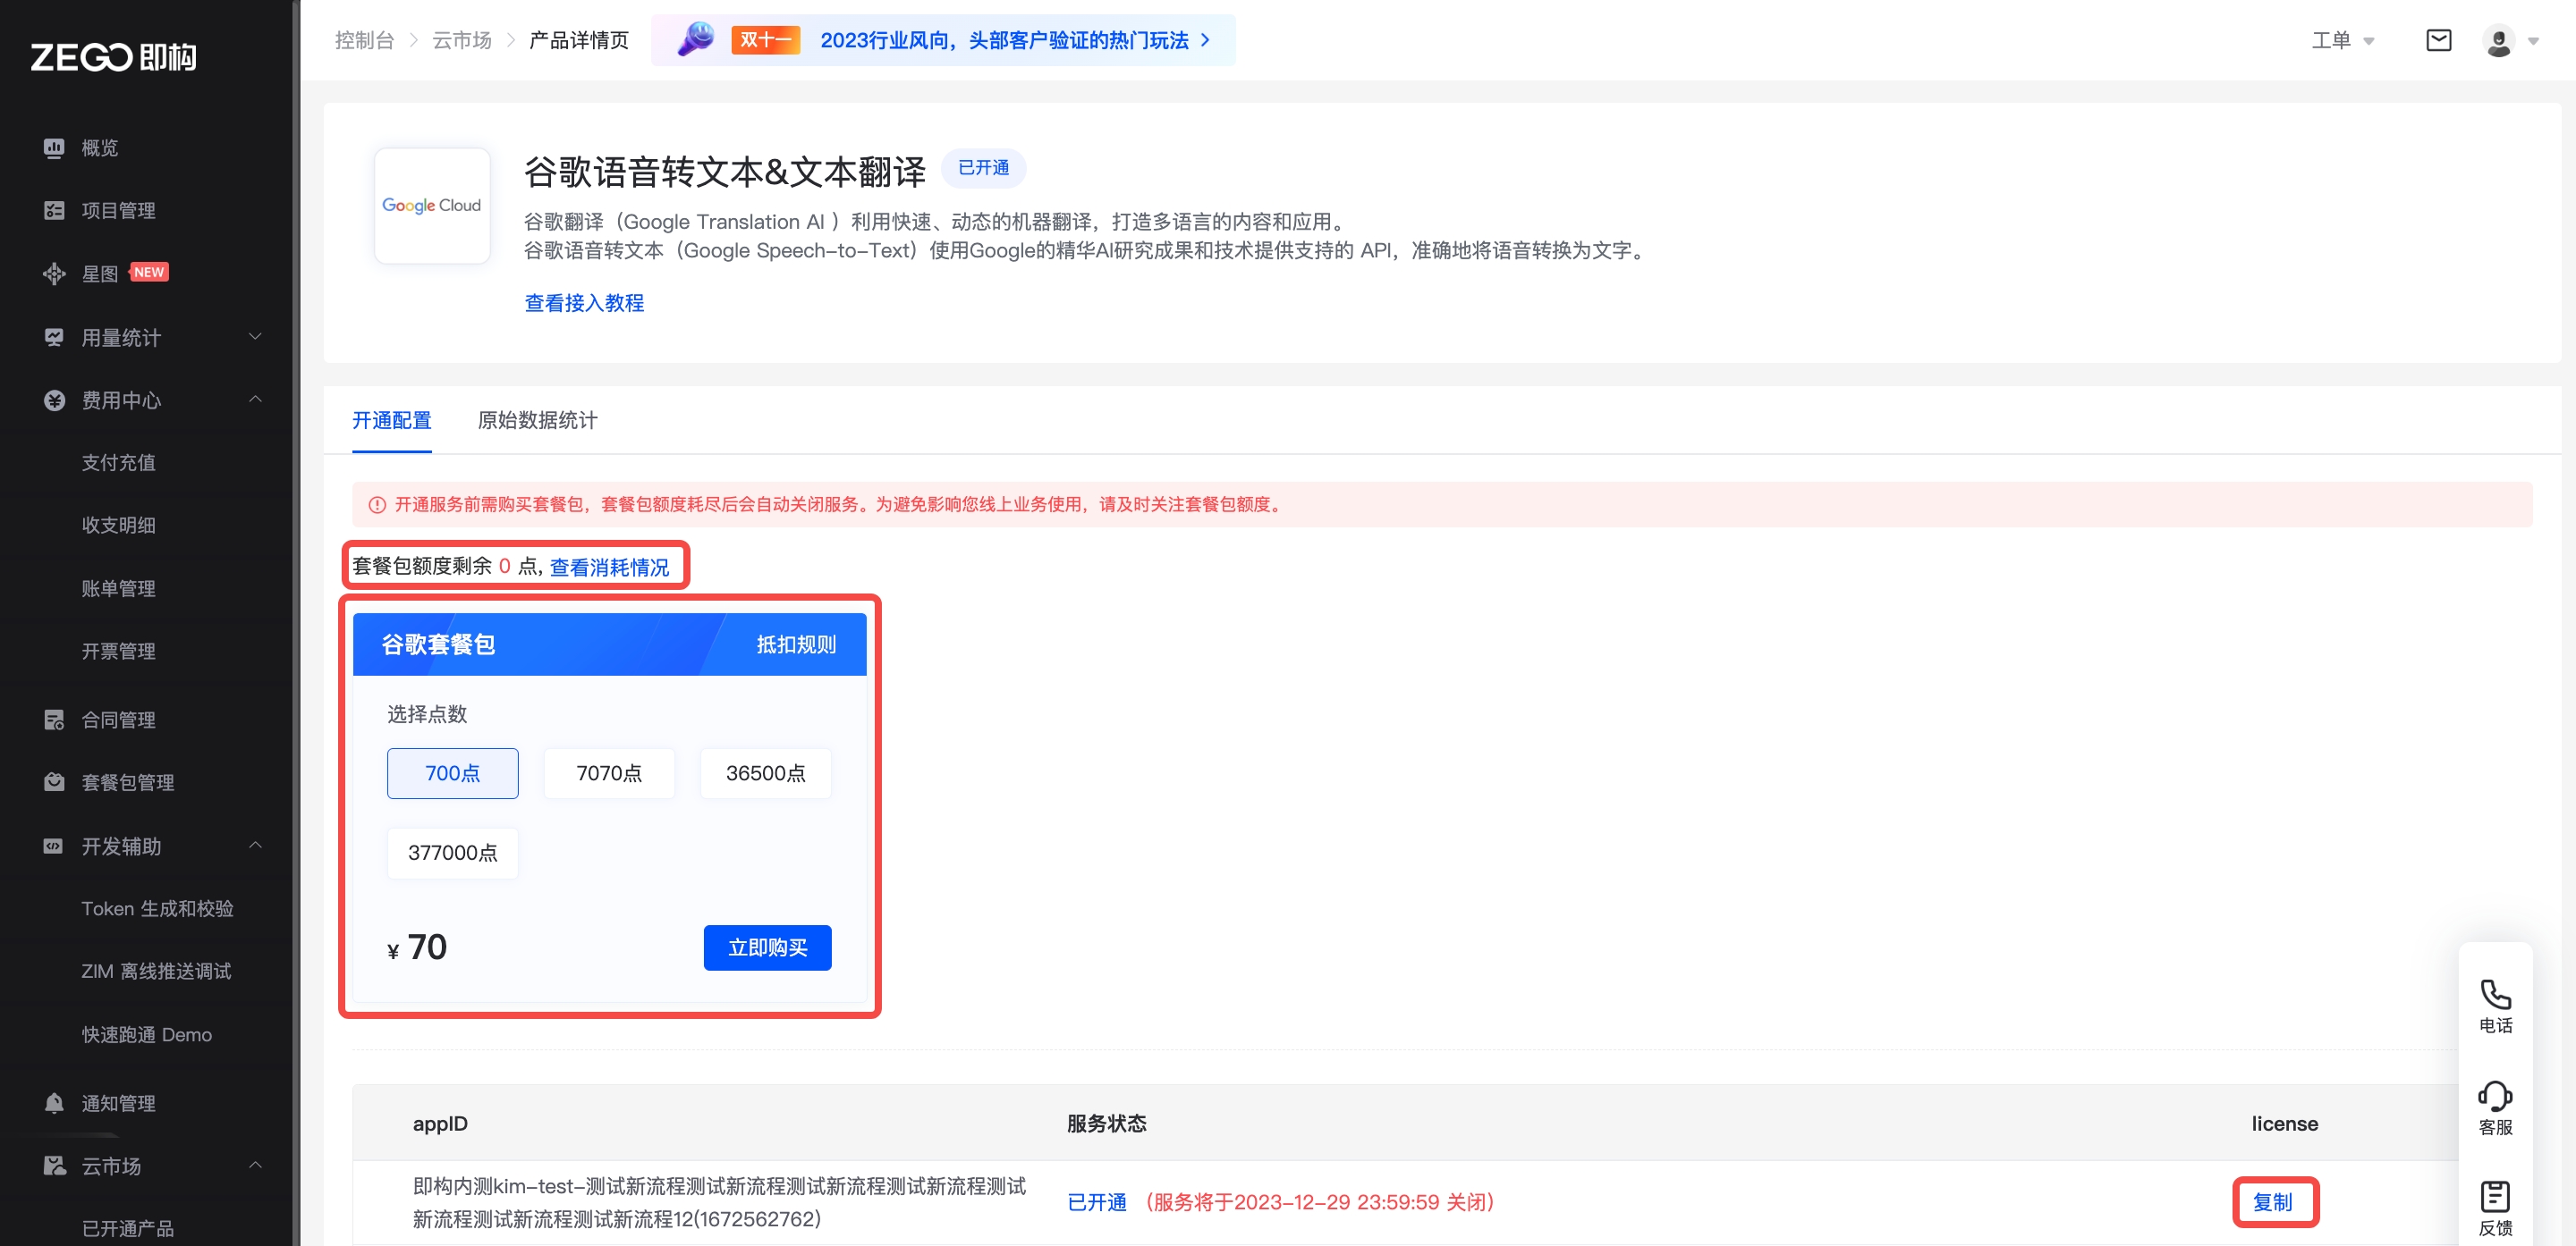Click the 通知管理 bell icon
The width and height of the screenshot is (2576, 1246).
click(54, 1103)
